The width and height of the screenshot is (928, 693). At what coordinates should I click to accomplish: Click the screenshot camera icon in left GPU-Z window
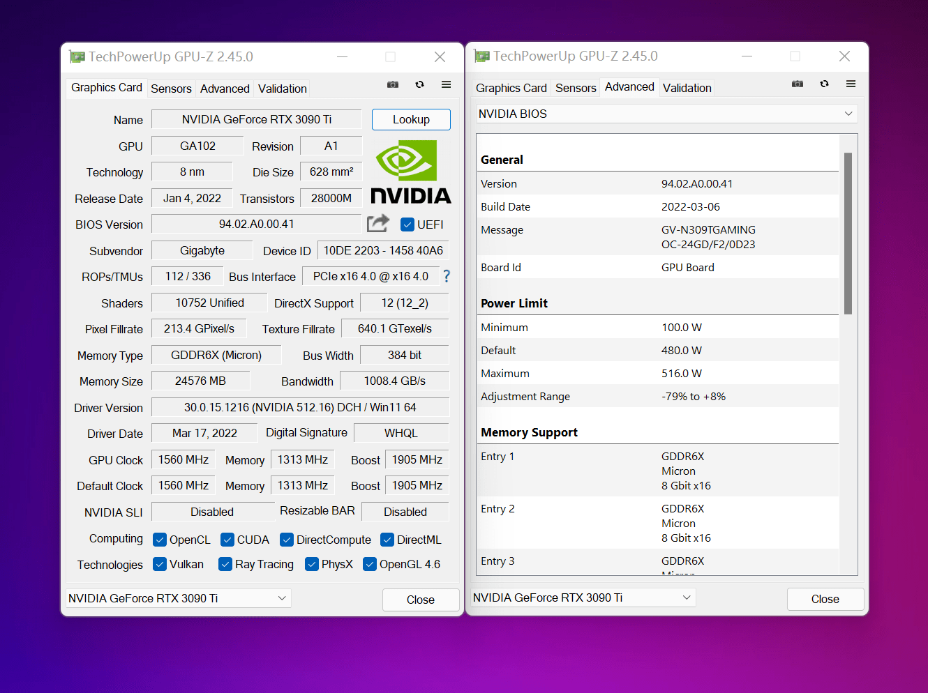click(x=393, y=84)
